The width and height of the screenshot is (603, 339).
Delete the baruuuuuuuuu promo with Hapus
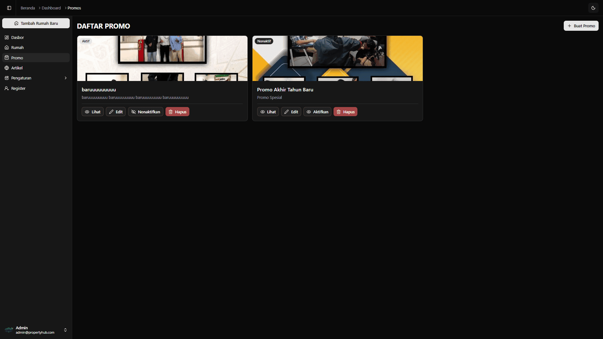tap(177, 112)
